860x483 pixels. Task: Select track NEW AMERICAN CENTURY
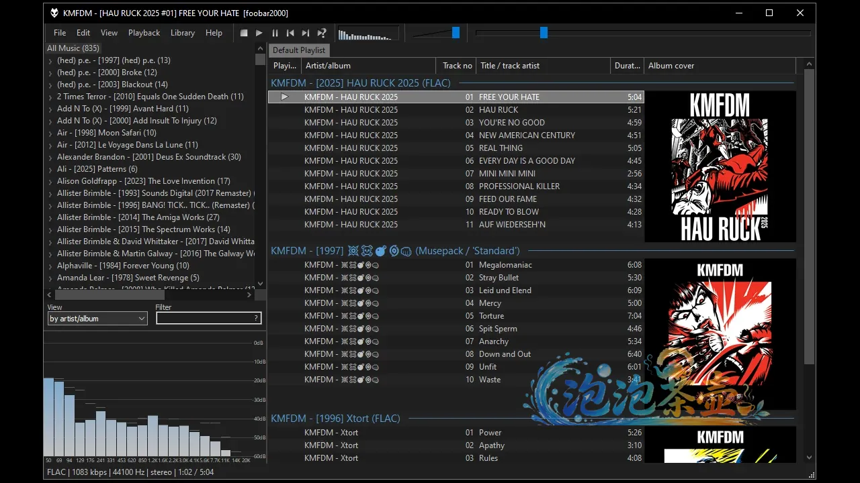pos(456,135)
